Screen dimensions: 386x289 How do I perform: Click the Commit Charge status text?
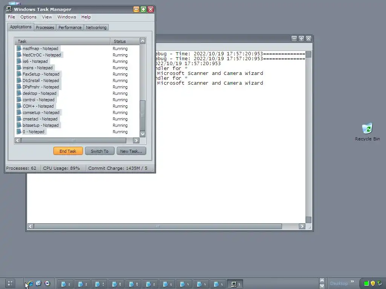(x=118, y=168)
